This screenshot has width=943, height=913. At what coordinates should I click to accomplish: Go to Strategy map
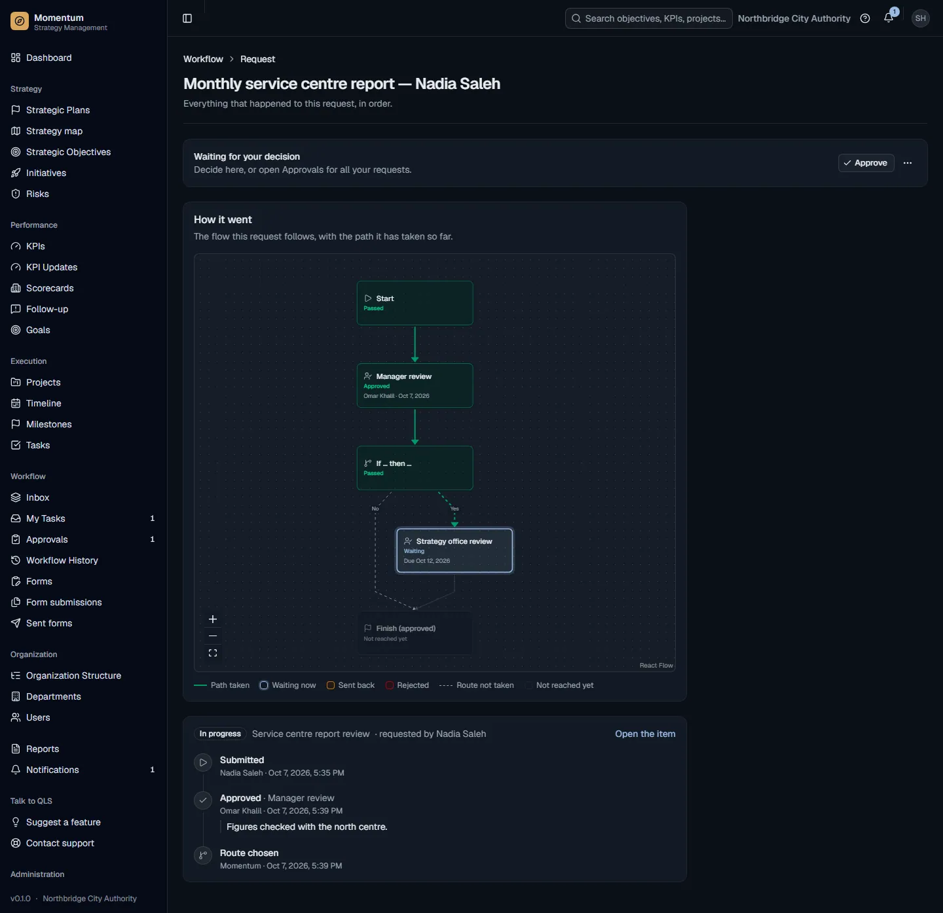83,131
